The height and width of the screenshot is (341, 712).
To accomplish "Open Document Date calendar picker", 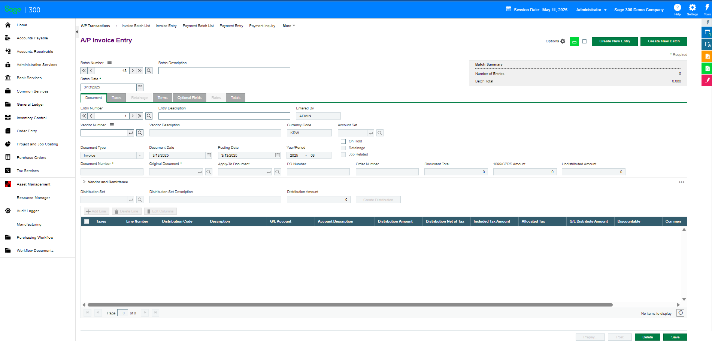I will 209,155.
